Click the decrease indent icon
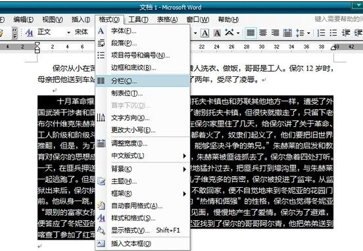Image resolution: width=363 pixels, height=251 pixels. (x=346, y=33)
